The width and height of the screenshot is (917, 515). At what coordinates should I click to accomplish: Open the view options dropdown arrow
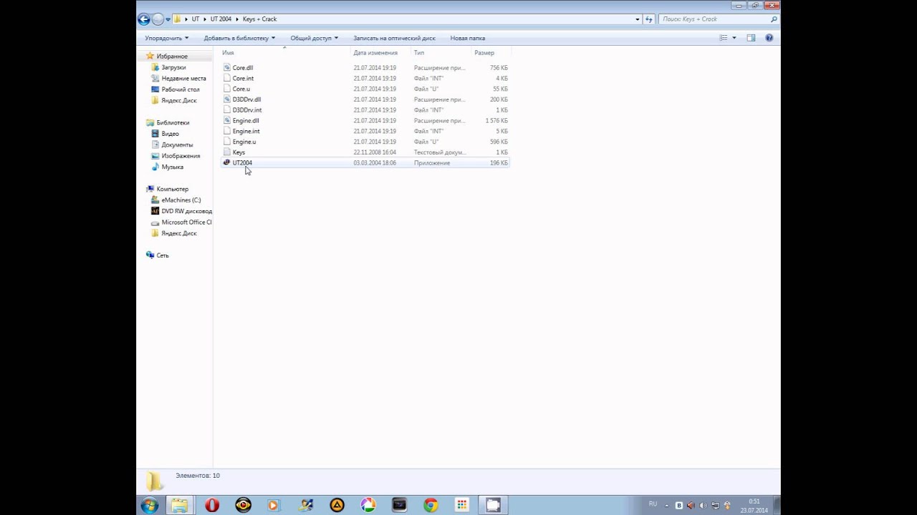click(734, 38)
